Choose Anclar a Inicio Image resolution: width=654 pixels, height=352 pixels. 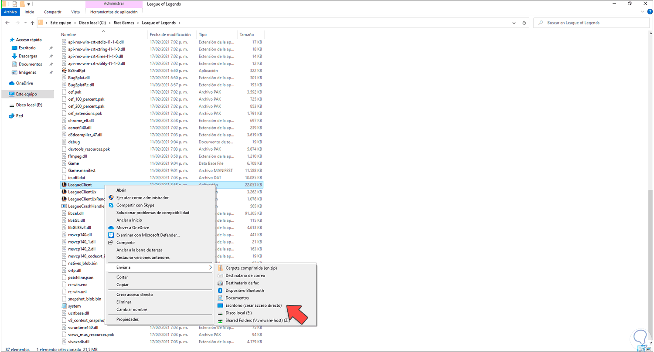(129, 220)
